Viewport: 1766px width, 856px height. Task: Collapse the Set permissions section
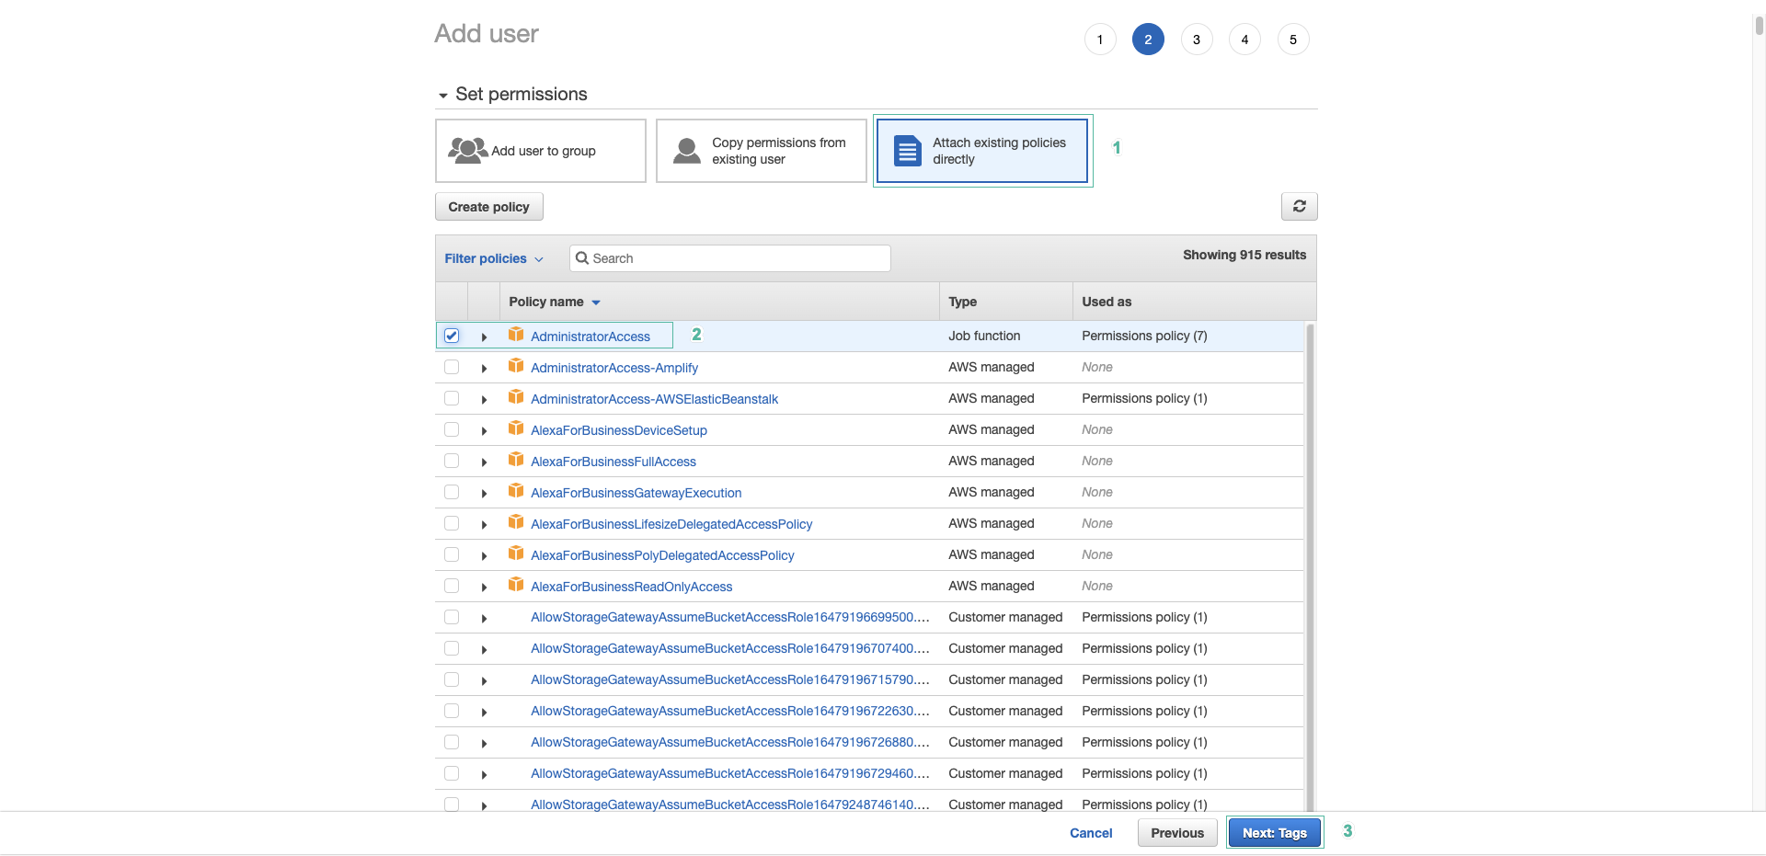pos(443,95)
